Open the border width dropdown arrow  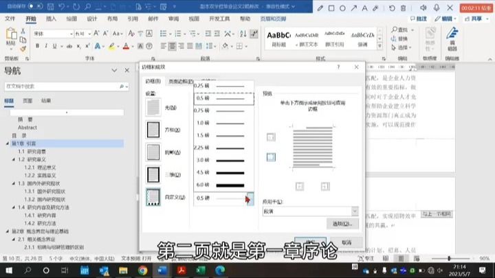pos(250,198)
